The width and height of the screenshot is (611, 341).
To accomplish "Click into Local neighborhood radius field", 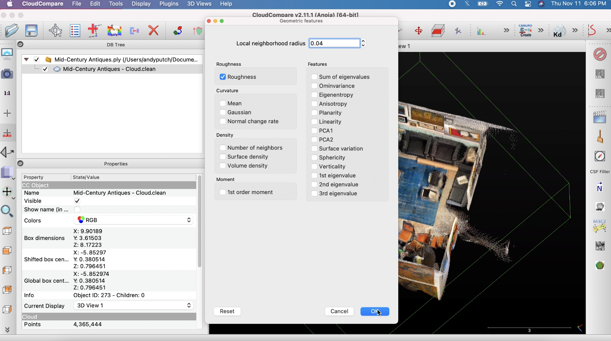I will click(334, 43).
